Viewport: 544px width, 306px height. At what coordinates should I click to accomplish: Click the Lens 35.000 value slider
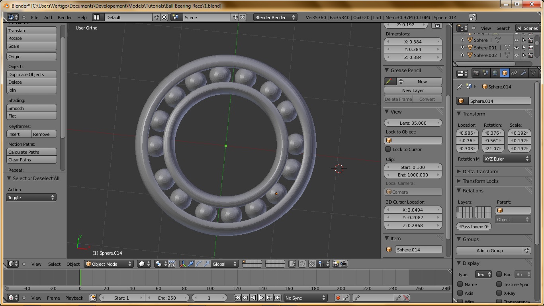pyautogui.click(x=413, y=123)
